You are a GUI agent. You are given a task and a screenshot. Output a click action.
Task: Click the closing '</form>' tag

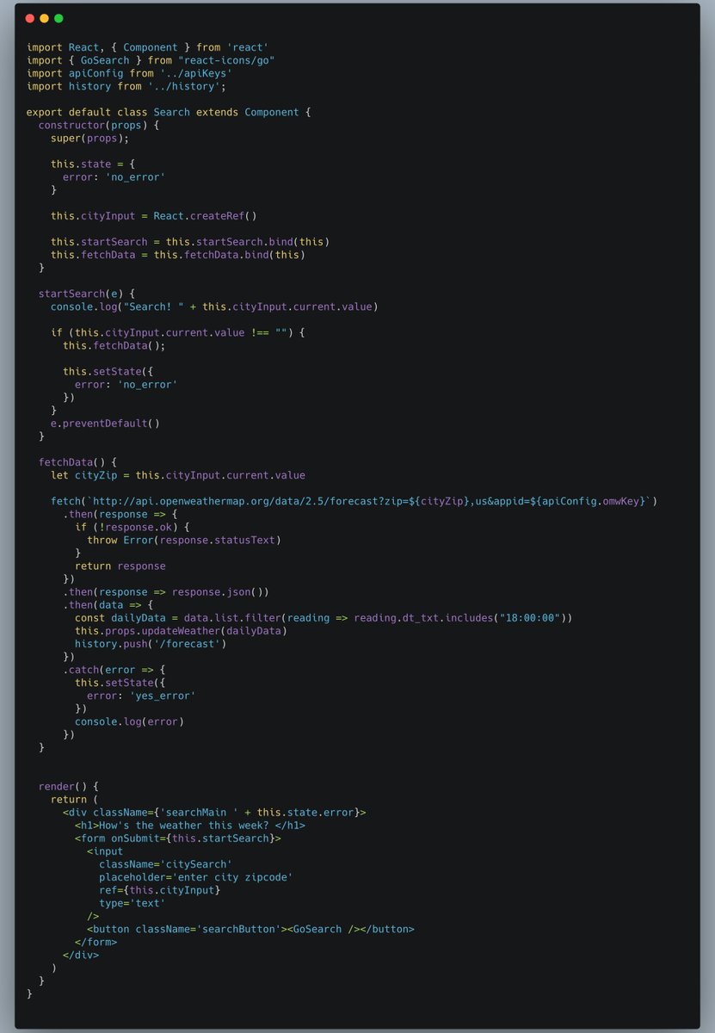coord(96,943)
